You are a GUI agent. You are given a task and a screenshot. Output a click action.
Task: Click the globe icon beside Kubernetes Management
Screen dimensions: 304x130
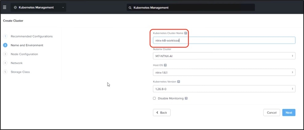coord(15,8)
